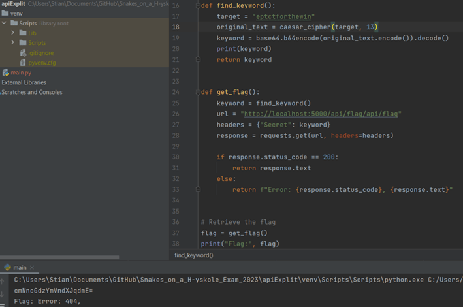Click the base64.b64encode expression on line 19
463x307 pixels.
352,38
